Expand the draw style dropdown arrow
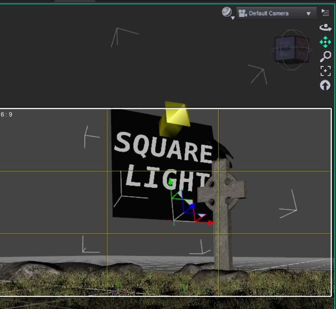336x309 pixels. [x=233, y=18]
